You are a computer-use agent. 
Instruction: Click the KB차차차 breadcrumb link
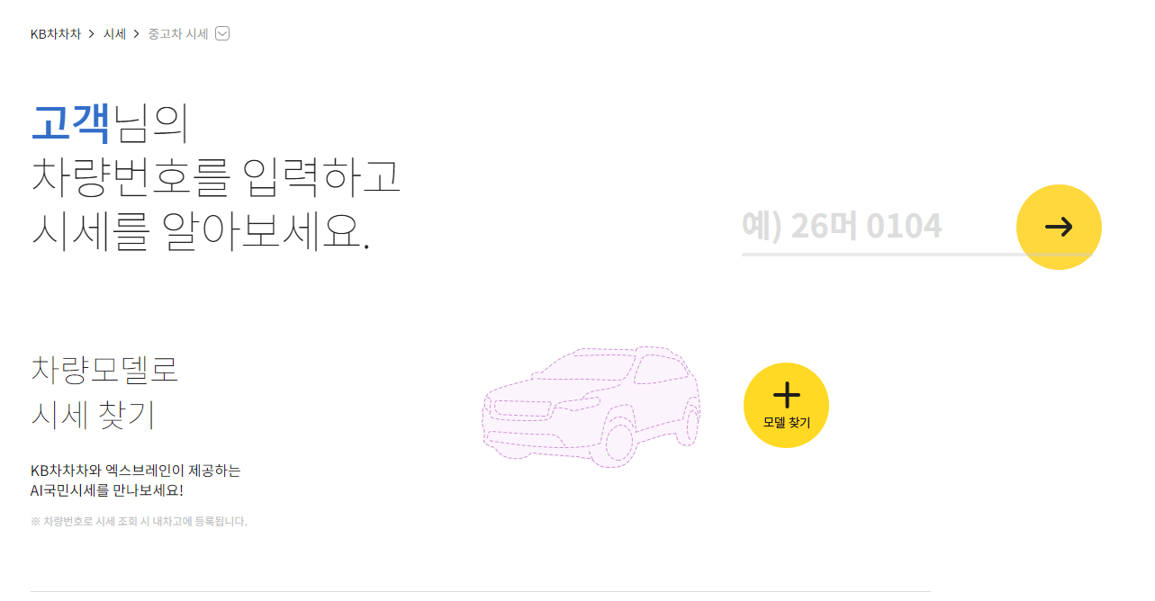(x=56, y=34)
